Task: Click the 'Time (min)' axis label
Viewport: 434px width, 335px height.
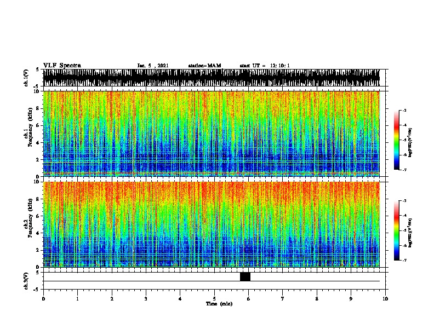Action: coord(219,304)
